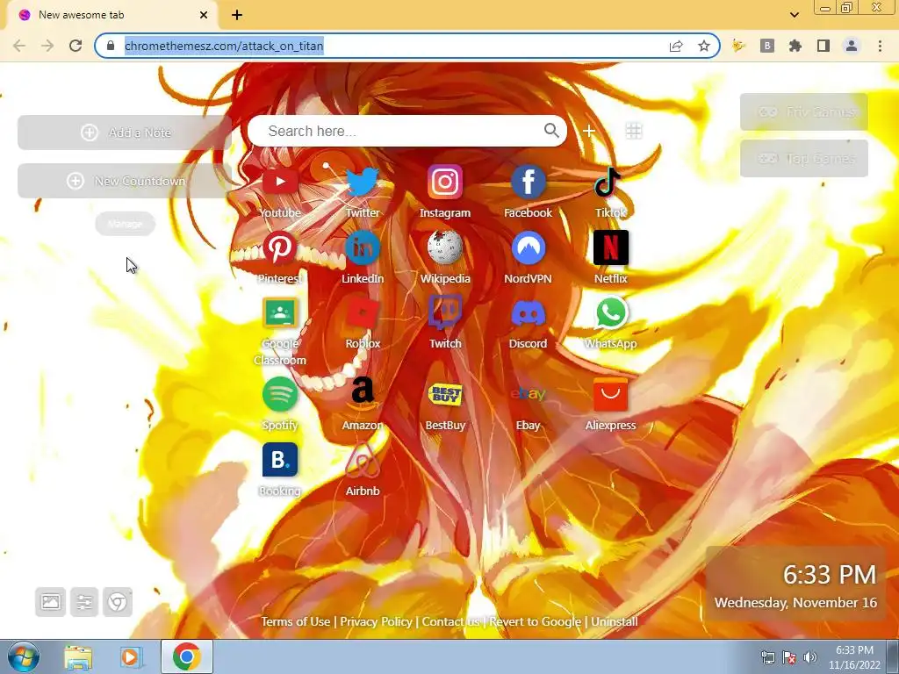
Task: Open Top Games button
Action: click(804, 158)
